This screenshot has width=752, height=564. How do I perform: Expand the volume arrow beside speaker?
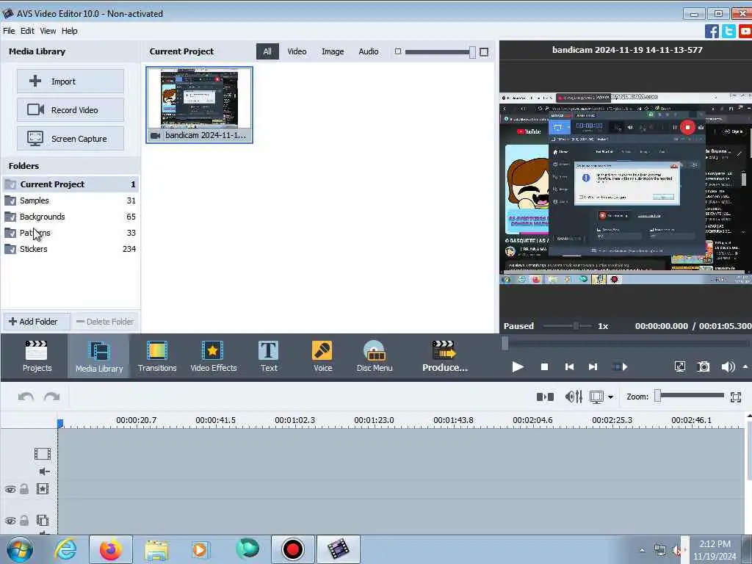745,367
